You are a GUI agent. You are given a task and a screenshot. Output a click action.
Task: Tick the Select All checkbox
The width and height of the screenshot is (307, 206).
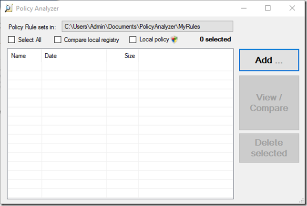(x=11, y=39)
